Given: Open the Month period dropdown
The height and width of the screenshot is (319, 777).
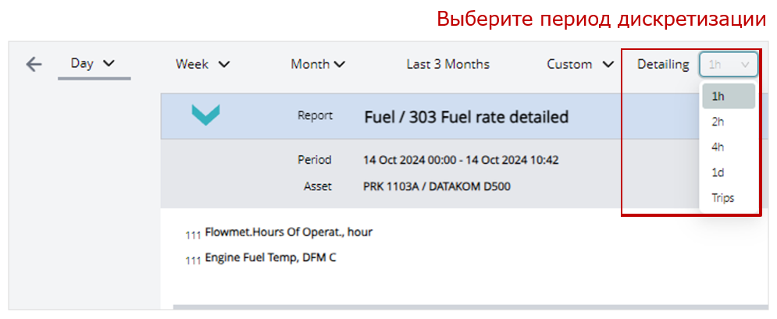Looking at the screenshot, I should pyautogui.click(x=318, y=64).
